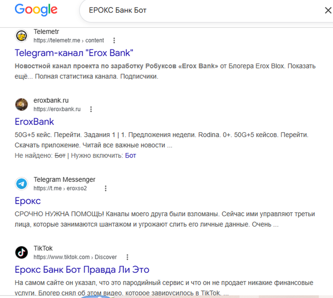This screenshot has width=333, height=298.
Task: Click the Telemetr site favicon
Action: pyautogui.click(x=21, y=36)
